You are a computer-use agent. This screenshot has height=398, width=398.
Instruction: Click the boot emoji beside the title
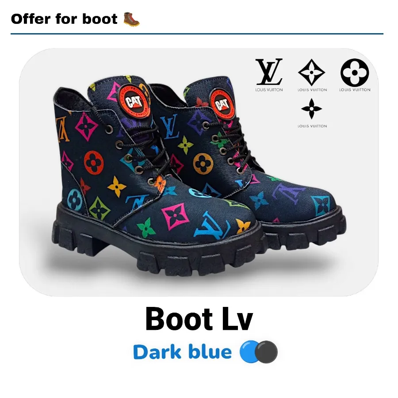coord(131,19)
